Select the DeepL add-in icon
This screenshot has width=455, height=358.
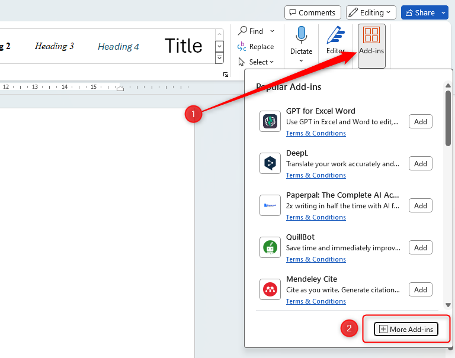point(270,163)
